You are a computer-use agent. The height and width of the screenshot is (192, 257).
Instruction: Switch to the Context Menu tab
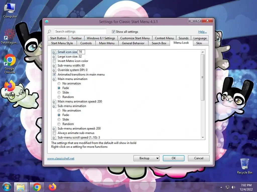pyautogui.click(x=164, y=38)
